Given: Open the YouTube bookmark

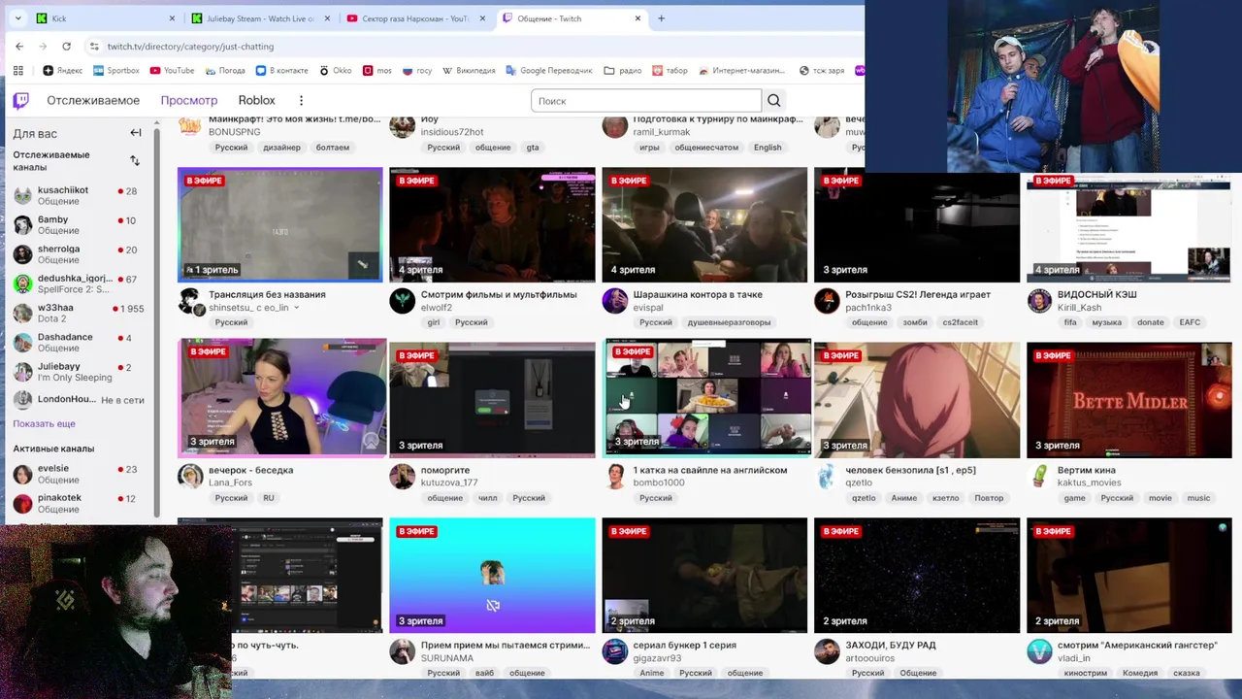Looking at the screenshot, I should [172, 70].
